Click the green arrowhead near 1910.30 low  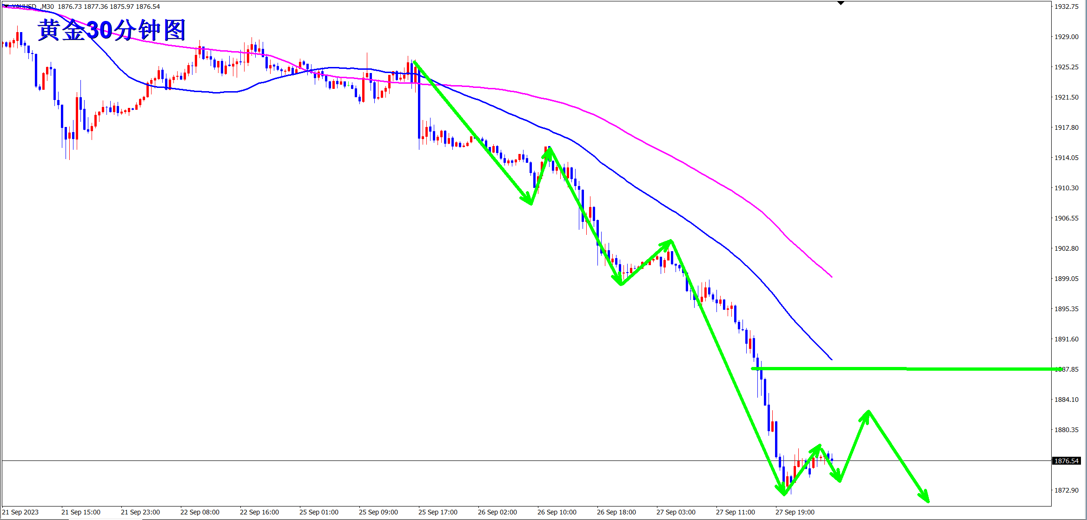click(x=529, y=200)
